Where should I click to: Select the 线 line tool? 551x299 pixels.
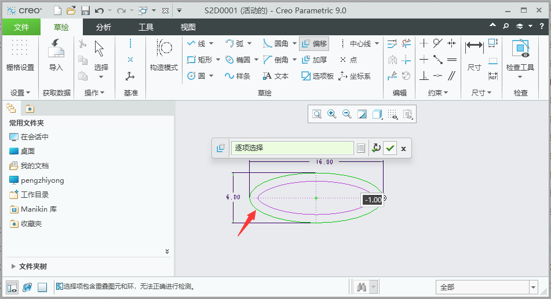coord(196,43)
